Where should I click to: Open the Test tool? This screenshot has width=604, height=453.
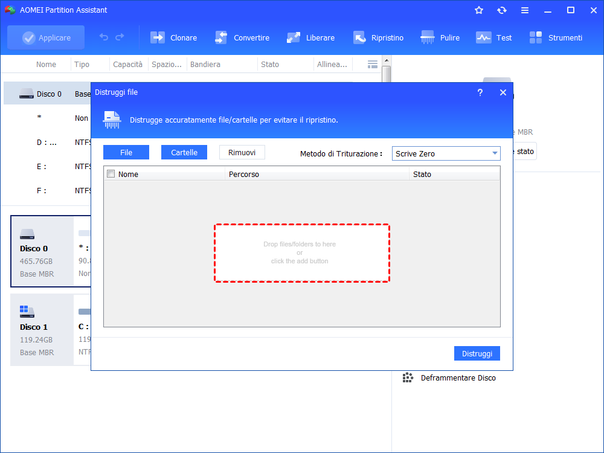point(494,37)
